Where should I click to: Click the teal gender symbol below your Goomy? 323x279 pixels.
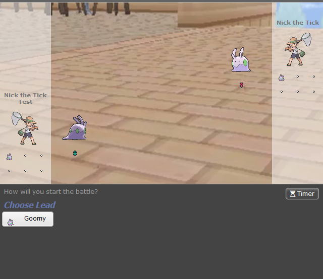pos(75,153)
